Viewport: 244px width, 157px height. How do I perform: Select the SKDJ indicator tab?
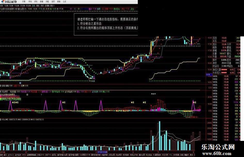tap(24, 155)
